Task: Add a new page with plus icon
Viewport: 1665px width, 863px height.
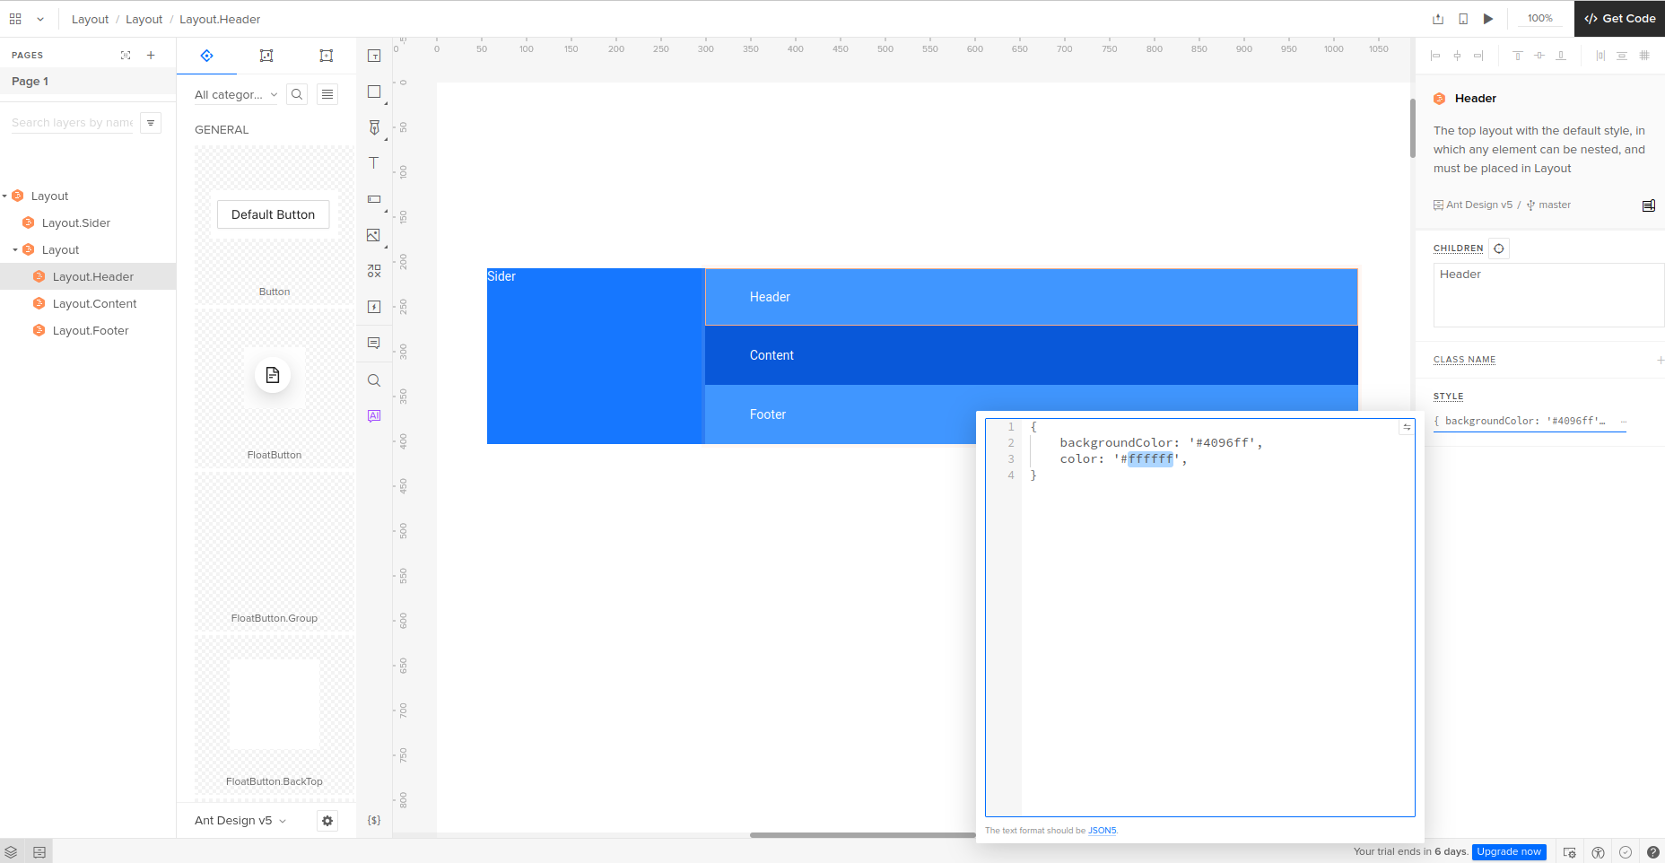Action: pos(151,56)
